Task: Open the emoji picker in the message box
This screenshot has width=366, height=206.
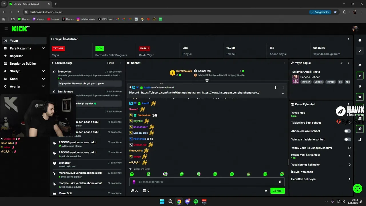Action: 280,182
